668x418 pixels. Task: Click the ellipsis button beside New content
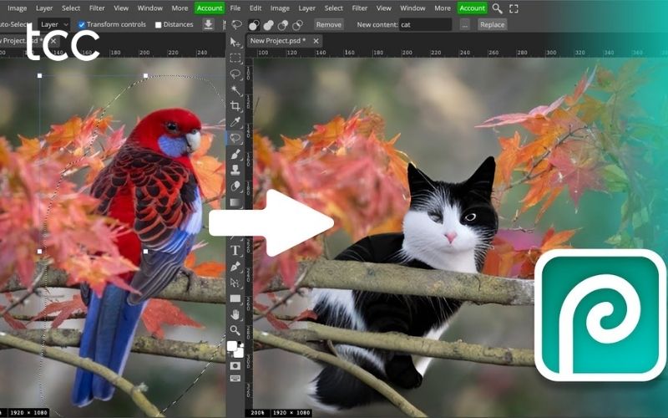[465, 25]
